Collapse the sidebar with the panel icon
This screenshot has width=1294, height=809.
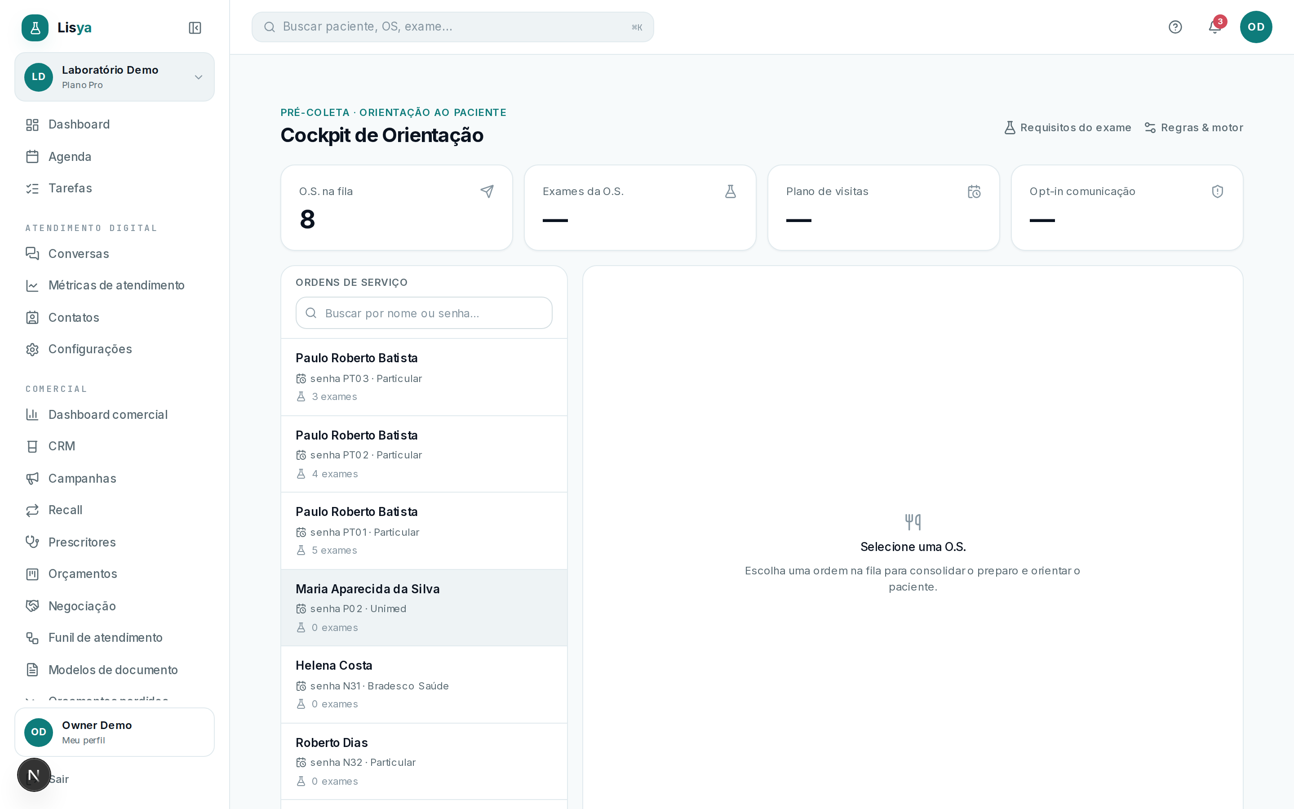pyautogui.click(x=195, y=28)
